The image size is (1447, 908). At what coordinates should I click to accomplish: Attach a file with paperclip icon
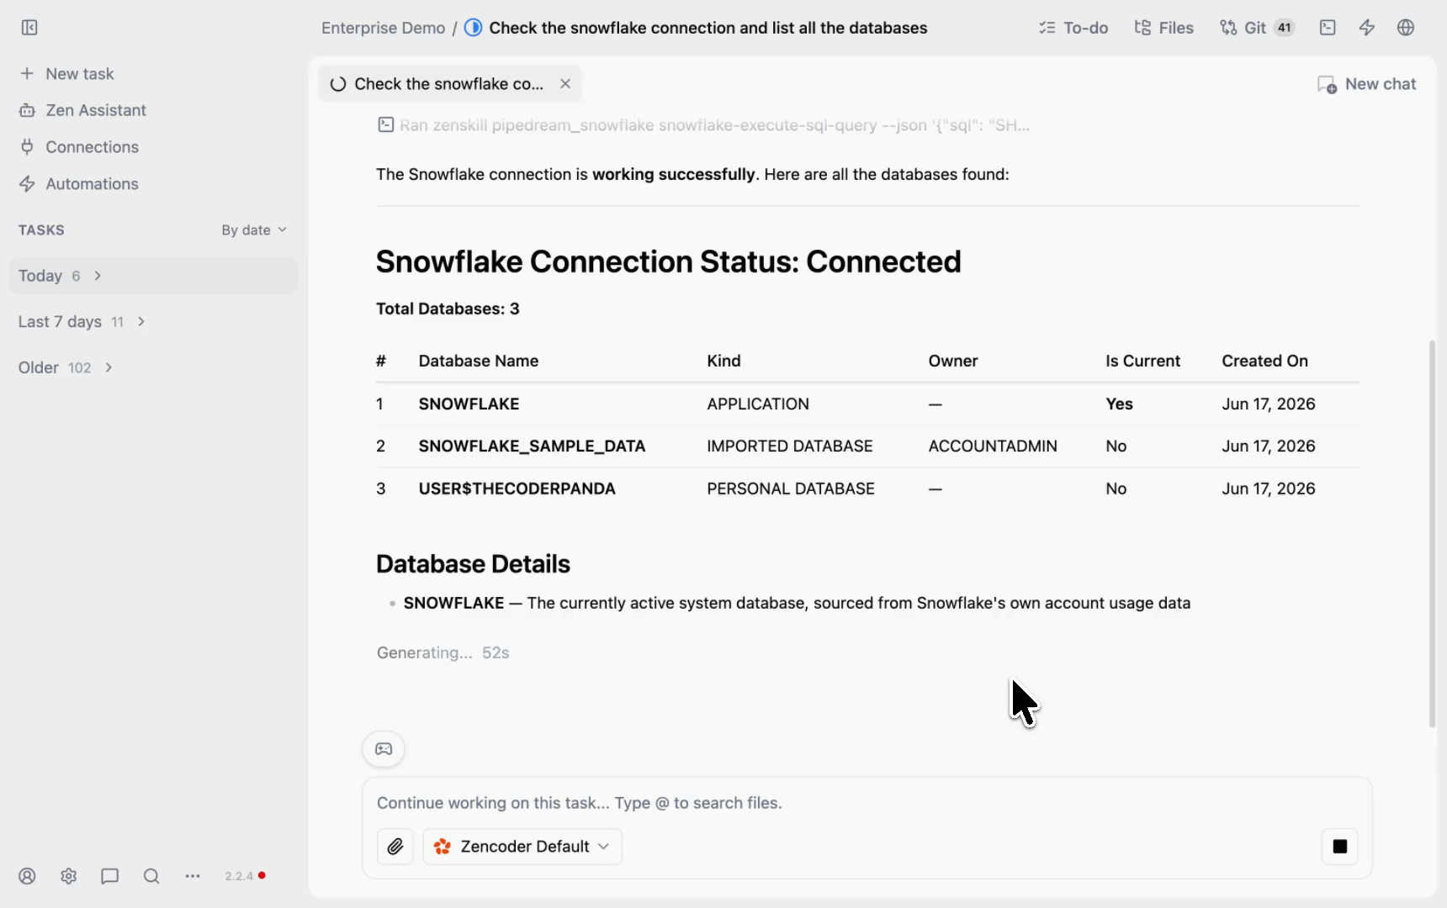pos(395,847)
